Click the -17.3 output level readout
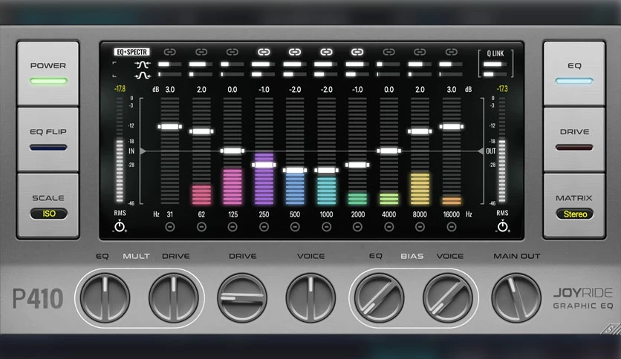The height and width of the screenshot is (359, 621). [502, 89]
